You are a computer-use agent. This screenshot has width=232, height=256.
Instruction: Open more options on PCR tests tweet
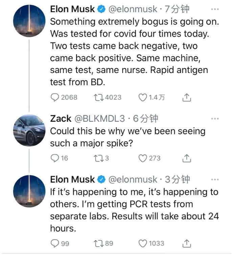tap(215, 179)
